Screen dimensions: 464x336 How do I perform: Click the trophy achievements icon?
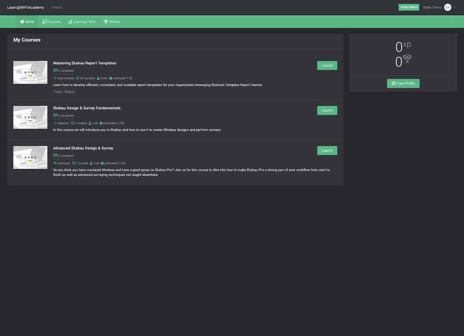(x=407, y=58)
